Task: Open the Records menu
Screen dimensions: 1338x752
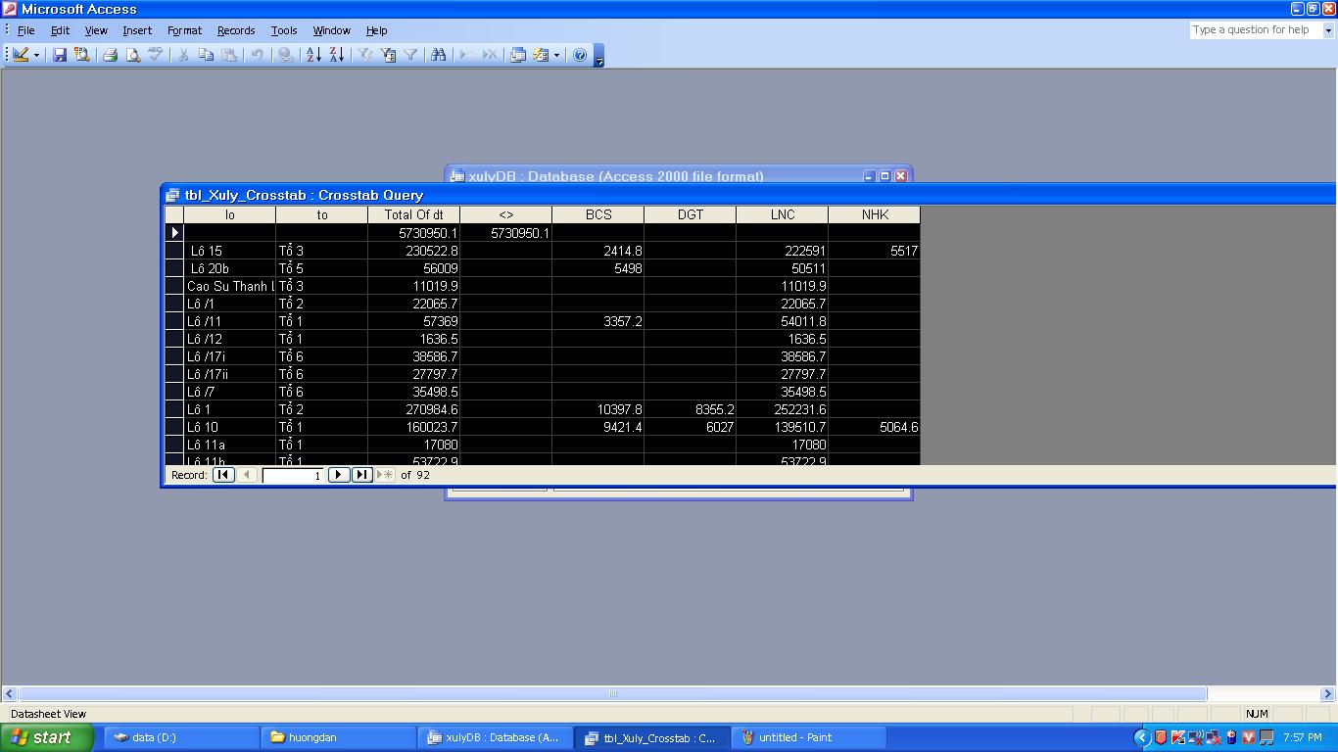Action: tap(236, 30)
